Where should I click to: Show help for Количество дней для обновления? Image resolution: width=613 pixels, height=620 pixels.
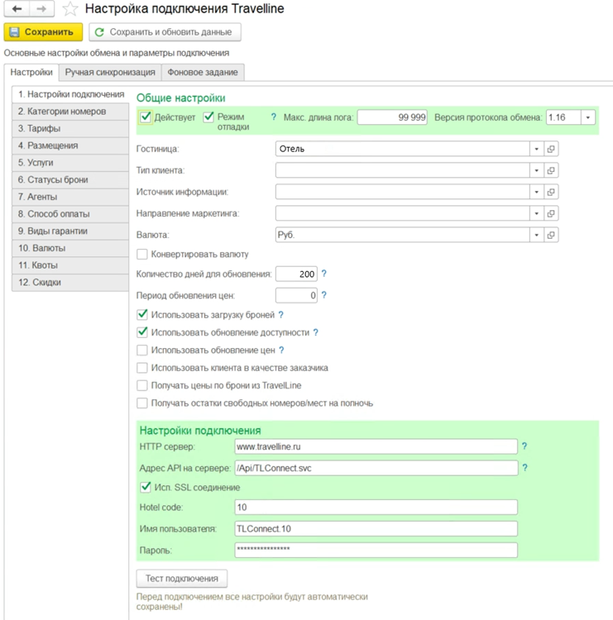tap(323, 274)
